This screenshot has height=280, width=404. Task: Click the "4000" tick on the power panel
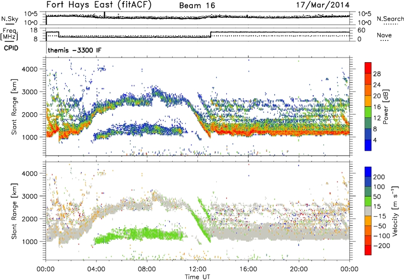point(29,69)
